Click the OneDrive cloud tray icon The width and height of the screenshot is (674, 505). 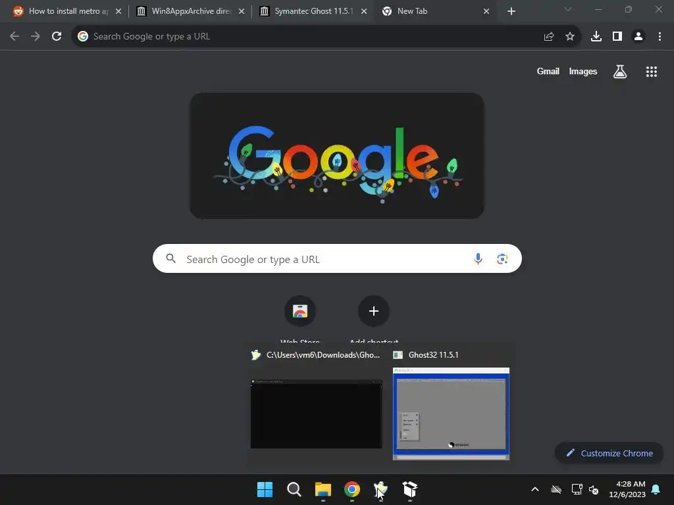(x=556, y=489)
